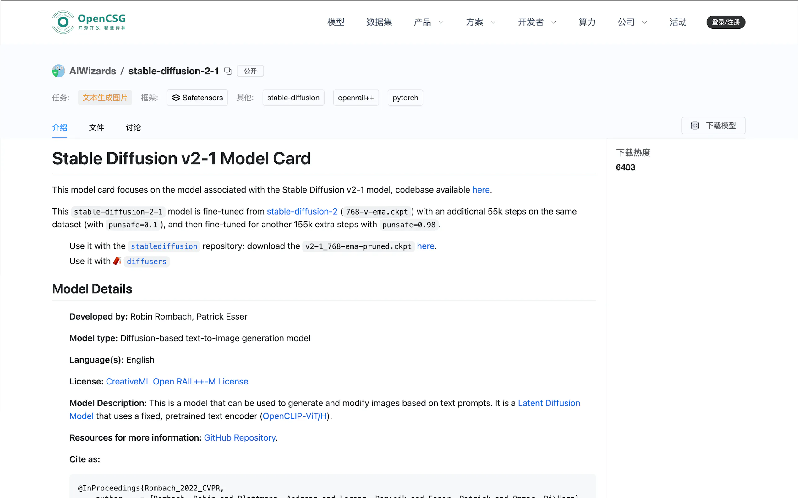
Task: Click the Developed by line
Action: (158, 316)
